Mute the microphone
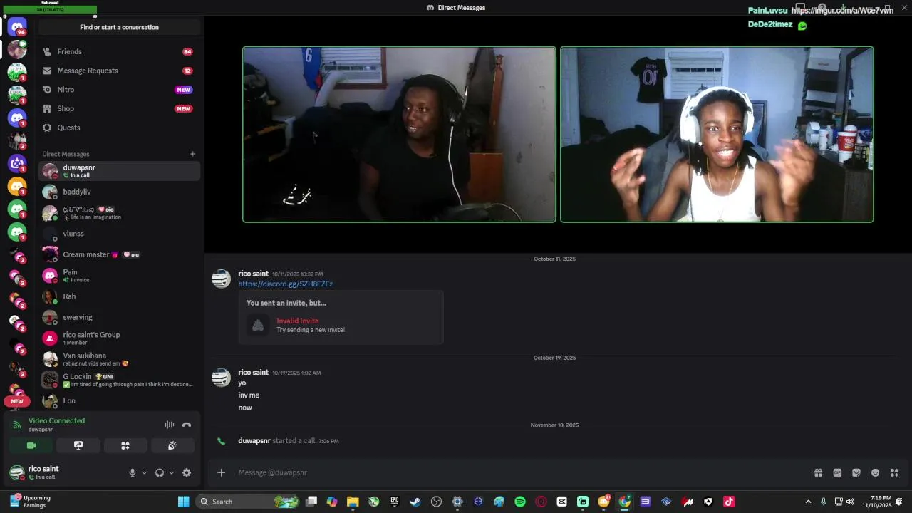 click(x=132, y=472)
